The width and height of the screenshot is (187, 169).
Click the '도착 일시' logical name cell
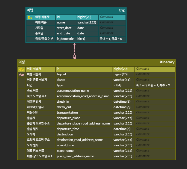[40, 146]
